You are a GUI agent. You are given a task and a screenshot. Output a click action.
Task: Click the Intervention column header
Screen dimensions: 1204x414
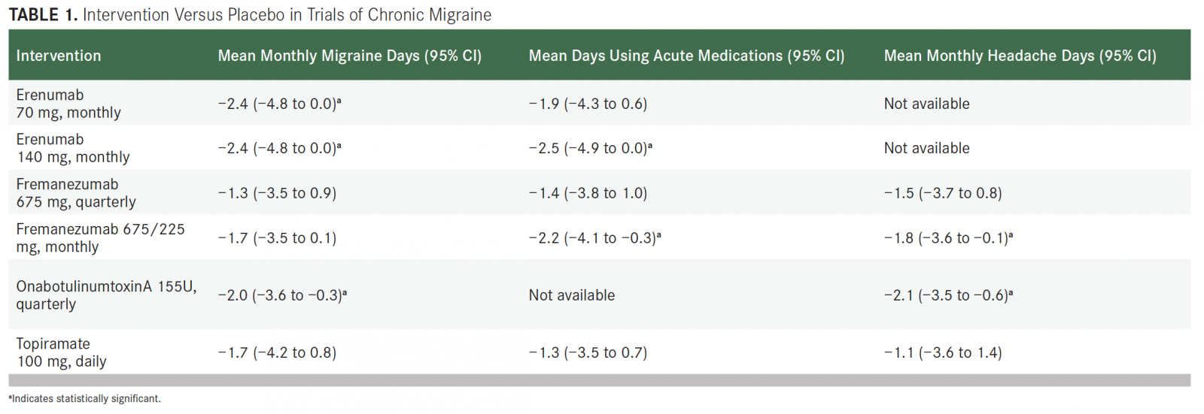pyautogui.click(x=59, y=56)
